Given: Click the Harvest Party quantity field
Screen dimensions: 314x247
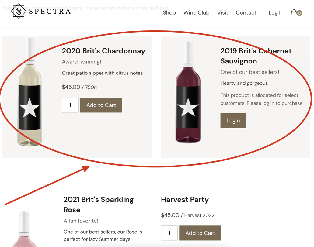Looking at the screenshot, I should click(x=169, y=233).
